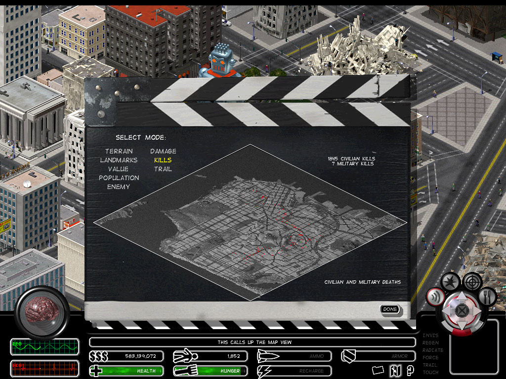This screenshot has height=379, width=506.
Task: Click the green cross health icon
Action: click(x=96, y=371)
